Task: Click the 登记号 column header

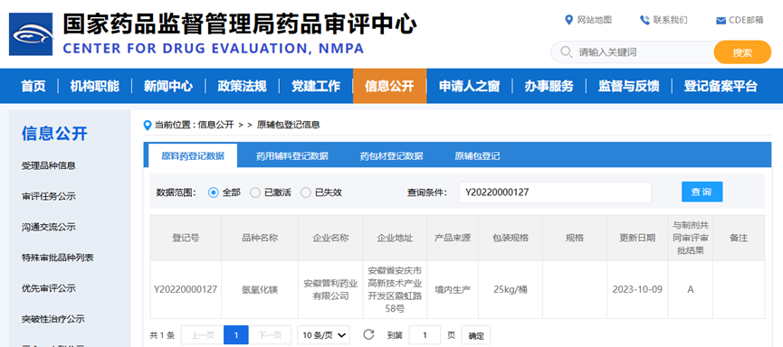Action: pyautogui.click(x=186, y=238)
